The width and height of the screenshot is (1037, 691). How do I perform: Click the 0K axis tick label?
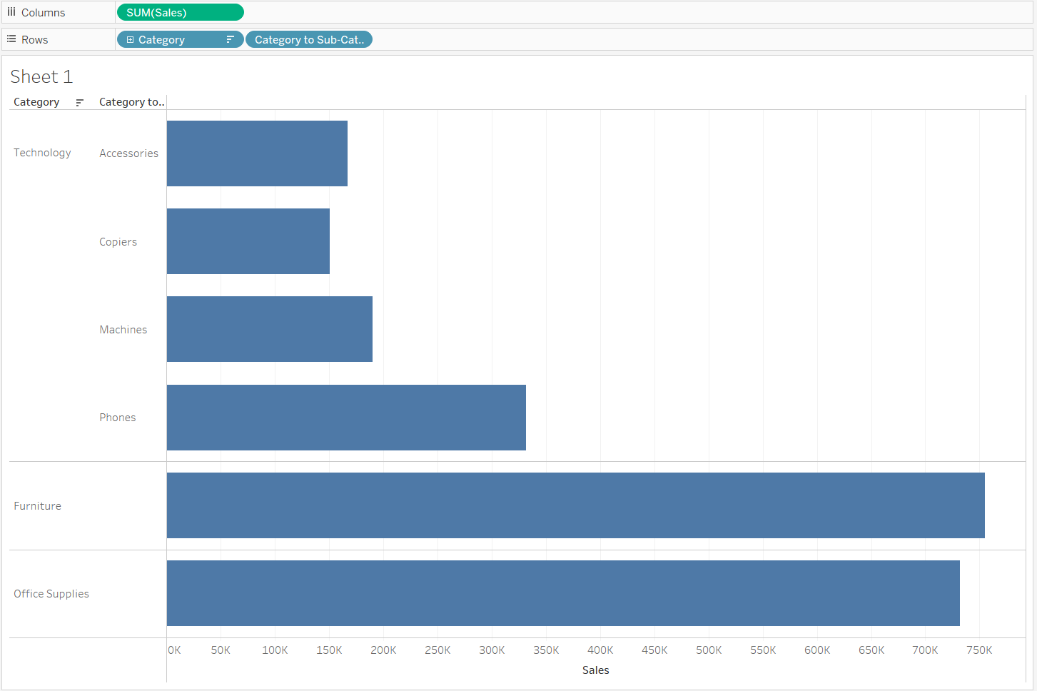tap(174, 650)
